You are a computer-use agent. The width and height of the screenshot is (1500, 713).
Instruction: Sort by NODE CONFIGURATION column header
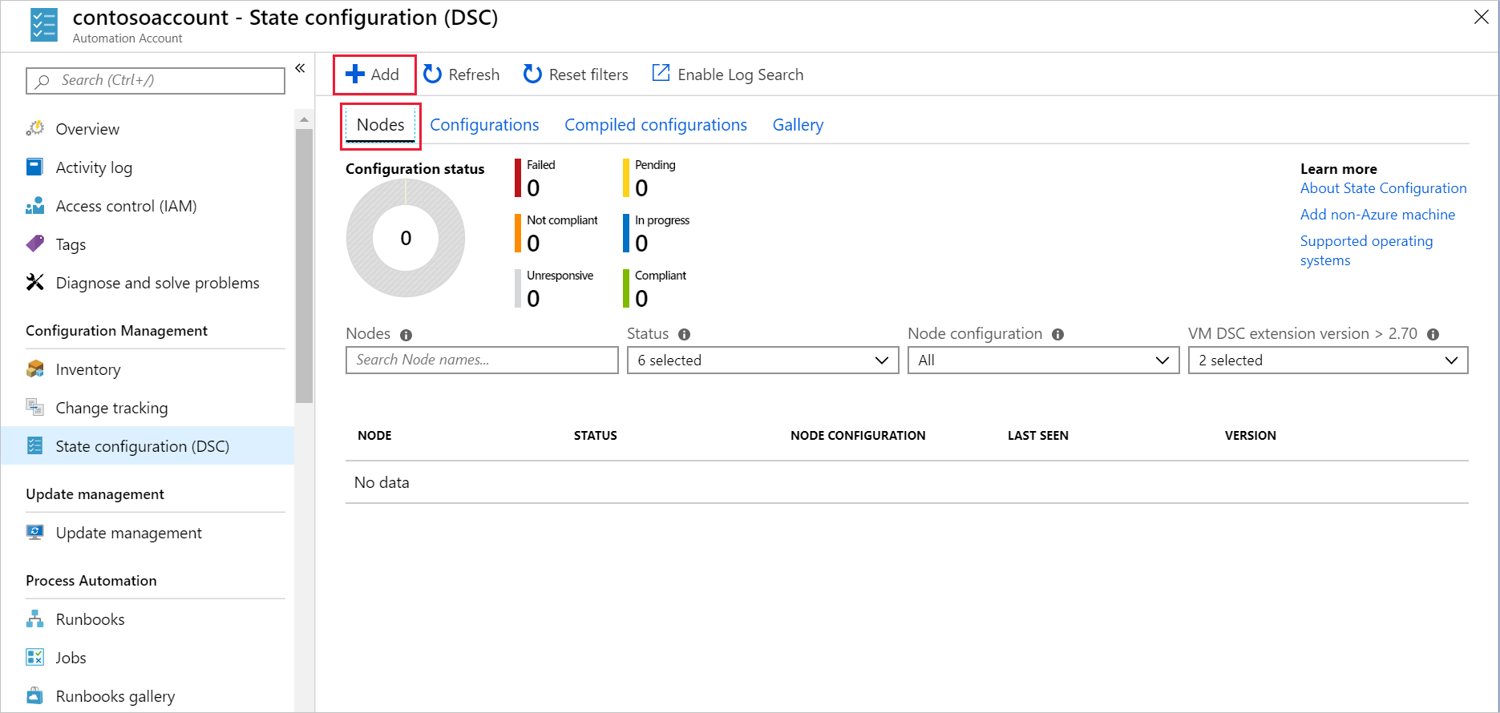tap(858, 435)
